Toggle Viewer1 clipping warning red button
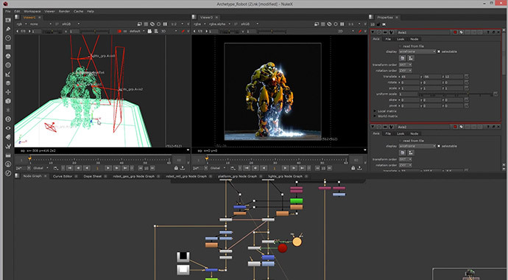Viewport: 508px width, 280px height. [119, 31]
